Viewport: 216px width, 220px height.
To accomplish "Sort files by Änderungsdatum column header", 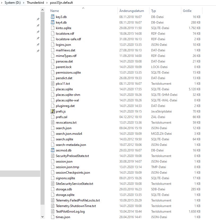I will [132, 11].
